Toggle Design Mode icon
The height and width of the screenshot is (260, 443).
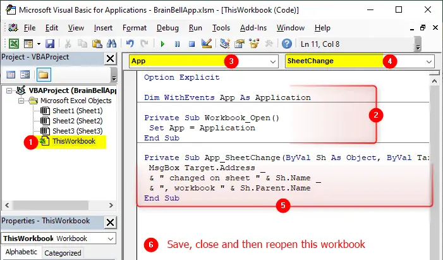[207, 44]
